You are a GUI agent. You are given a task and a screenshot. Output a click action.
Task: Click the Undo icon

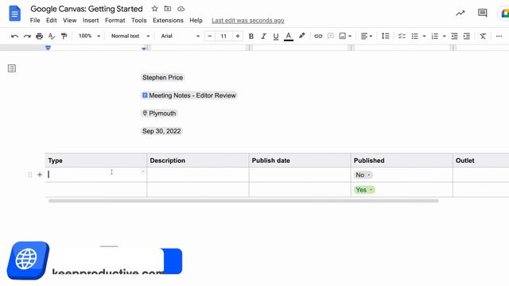(x=14, y=36)
